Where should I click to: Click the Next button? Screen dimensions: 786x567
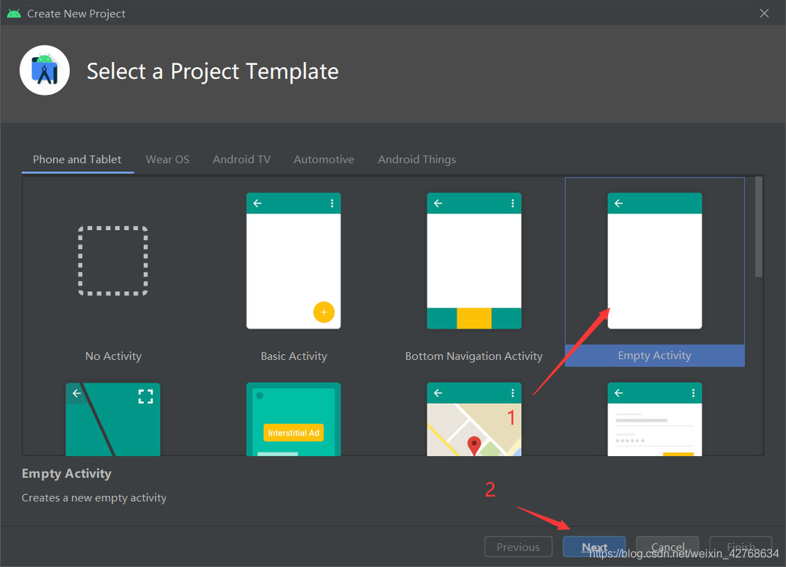click(594, 547)
